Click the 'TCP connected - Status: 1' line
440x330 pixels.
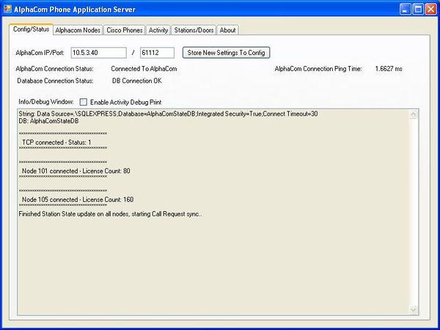pyautogui.click(x=56, y=142)
